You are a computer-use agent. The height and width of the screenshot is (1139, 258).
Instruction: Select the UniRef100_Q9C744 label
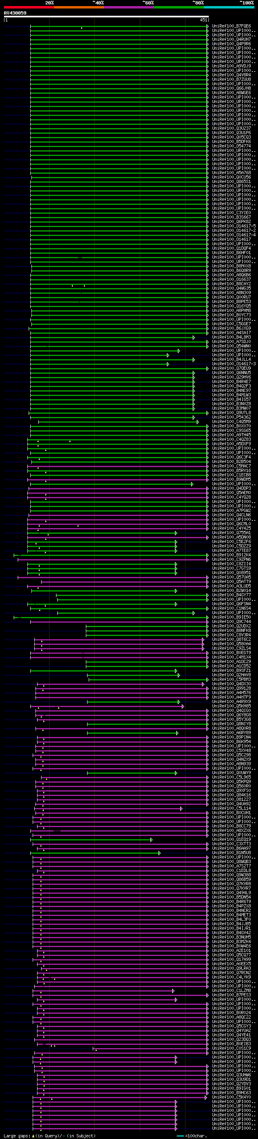coord(231,621)
